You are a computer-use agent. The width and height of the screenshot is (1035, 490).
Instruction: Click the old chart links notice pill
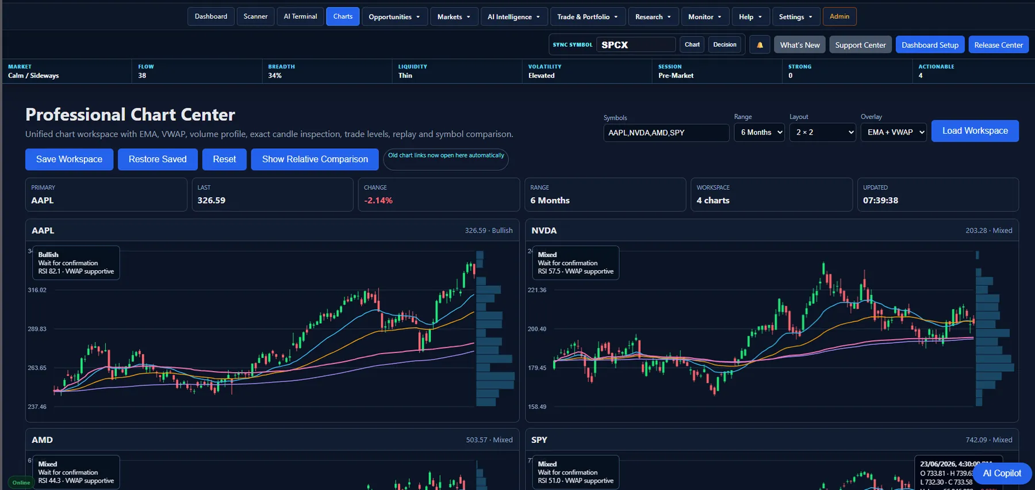pos(446,159)
